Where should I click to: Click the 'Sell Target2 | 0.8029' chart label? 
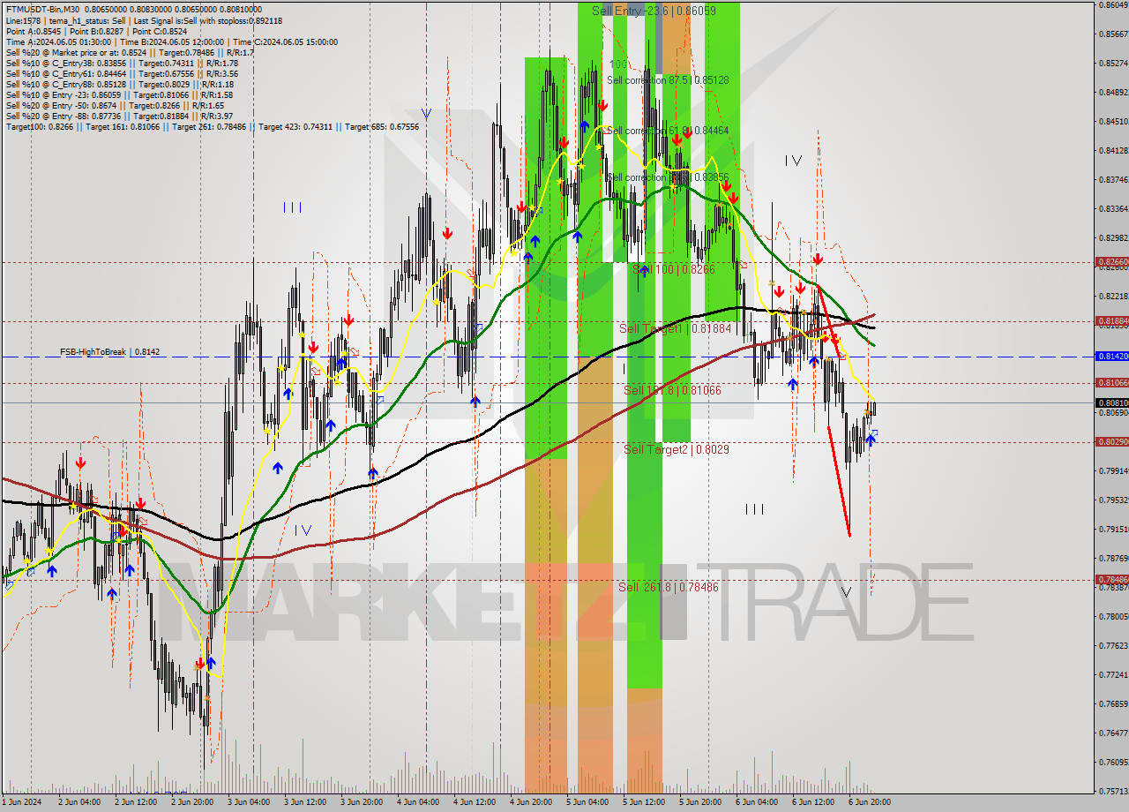[x=677, y=449]
